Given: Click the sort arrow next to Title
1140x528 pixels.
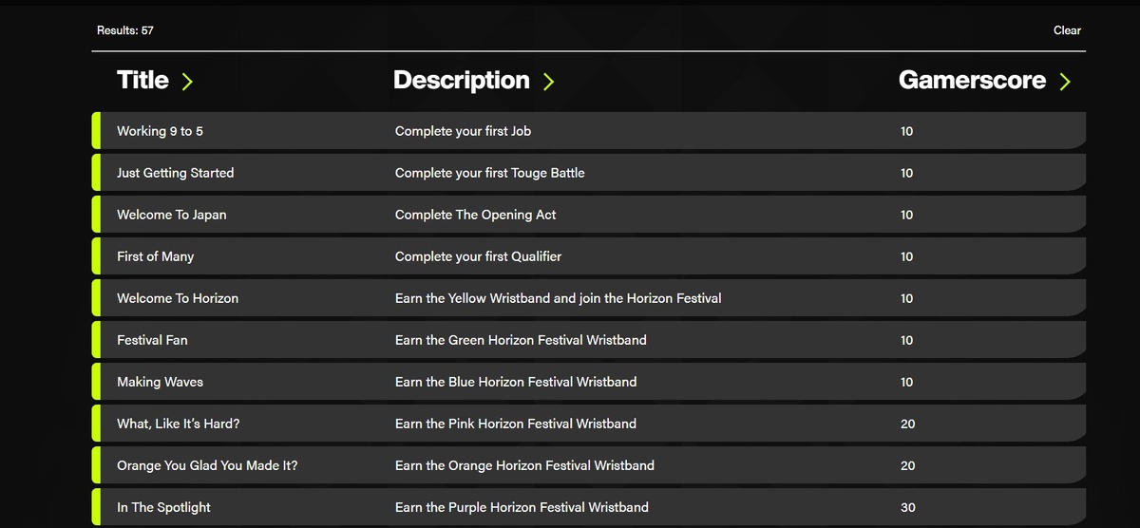Looking at the screenshot, I should tap(187, 82).
